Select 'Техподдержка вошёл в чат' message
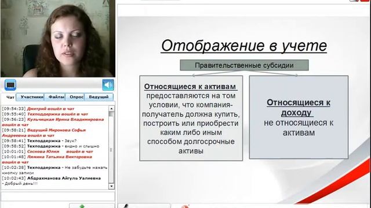This screenshot has width=371, height=208. pyautogui.click(x=45, y=114)
